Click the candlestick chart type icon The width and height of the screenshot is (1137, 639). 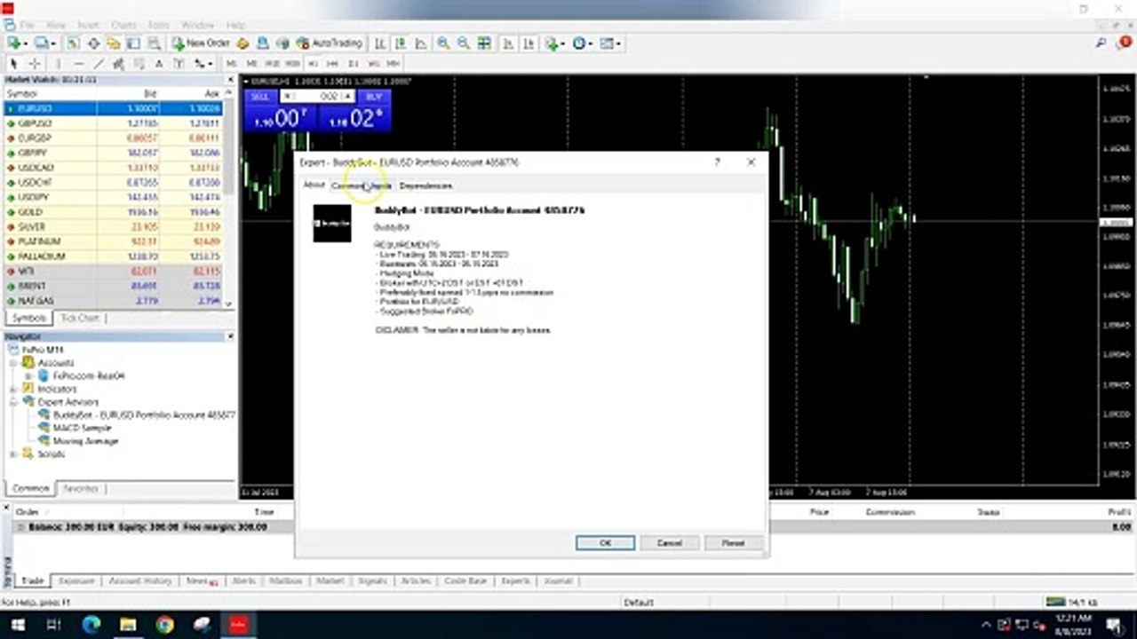(401, 43)
